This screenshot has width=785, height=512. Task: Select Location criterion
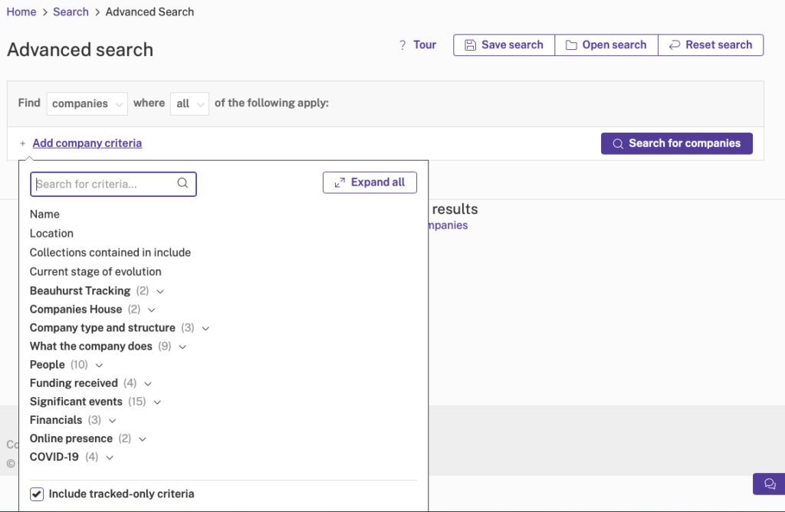coord(51,233)
